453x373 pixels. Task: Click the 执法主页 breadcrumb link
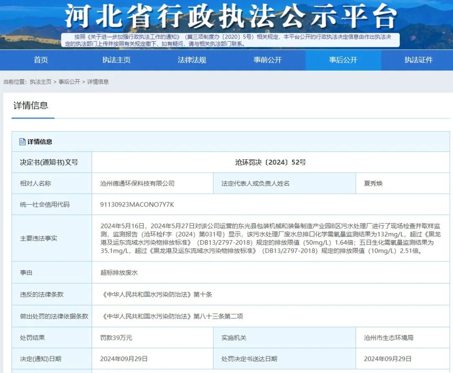coord(40,82)
